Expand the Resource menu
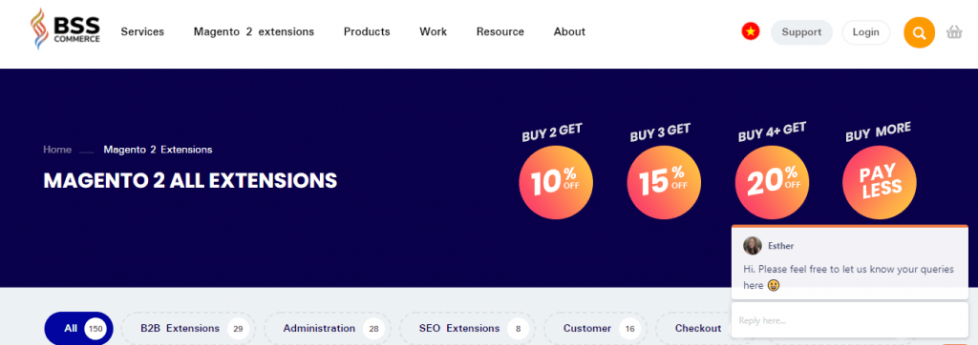This screenshot has width=978, height=345. pyautogui.click(x=500, y=31)
